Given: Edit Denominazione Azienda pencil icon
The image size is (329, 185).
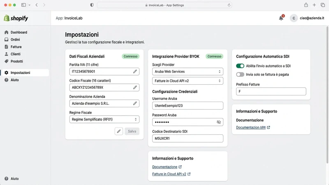Looking at the screenshot, I should coord(135,104).
